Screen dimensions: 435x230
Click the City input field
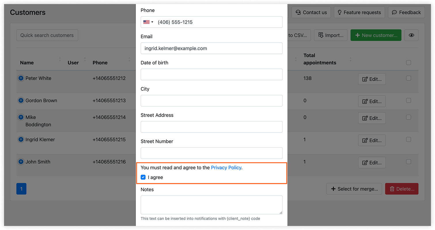(x=211, y=101)
